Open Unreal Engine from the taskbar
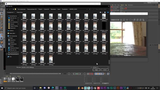 click(x=95, y=88)
